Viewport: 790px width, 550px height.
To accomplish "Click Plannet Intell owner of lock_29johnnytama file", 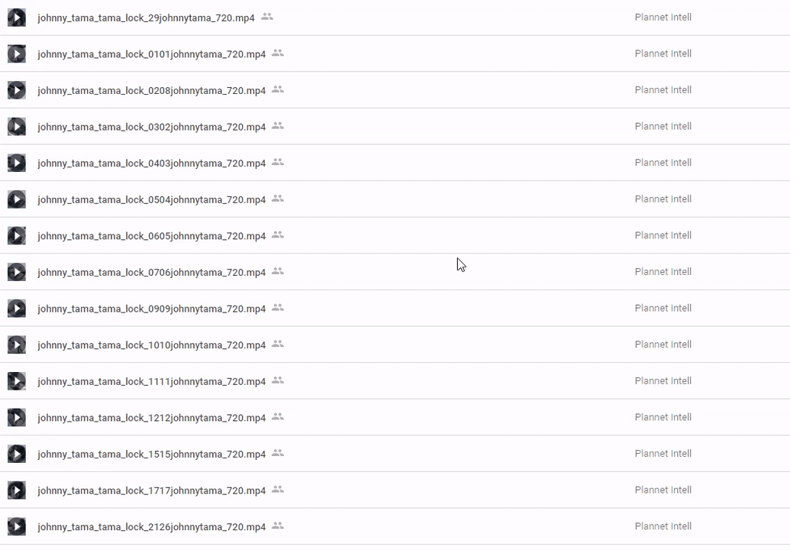I will pos(663,18).
